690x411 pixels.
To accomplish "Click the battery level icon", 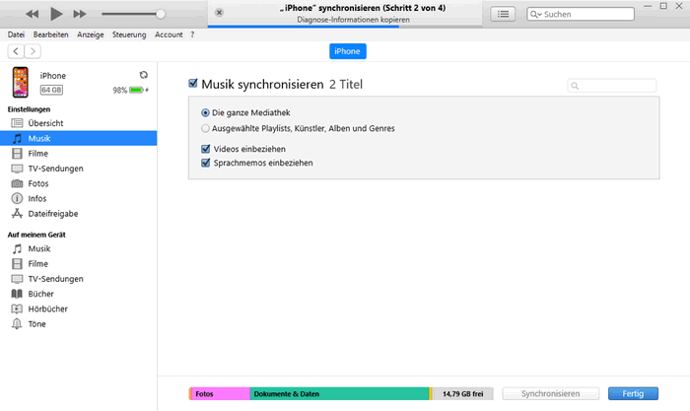I will pos(136,90).
